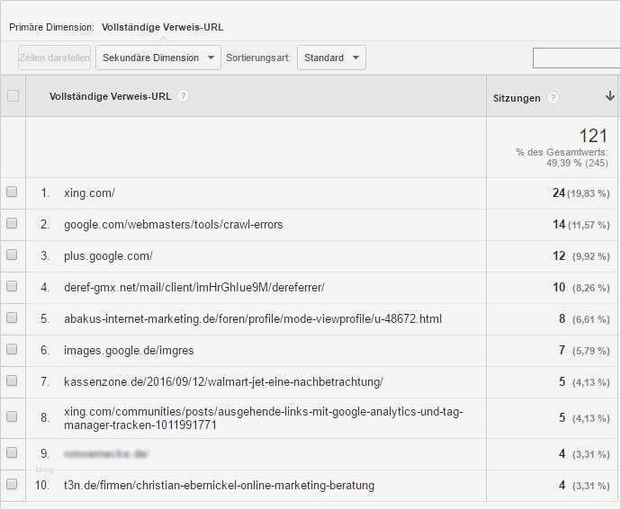The image size is (621, 510).
Task: Open kassenzone.de walmart-jet article link
Action: pyautogui.click(x=223, y=381)
